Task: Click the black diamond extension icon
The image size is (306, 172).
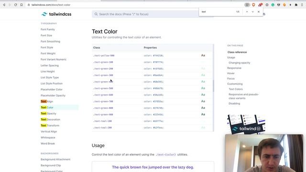Action: pyautogui.click(x=290, y=5)
